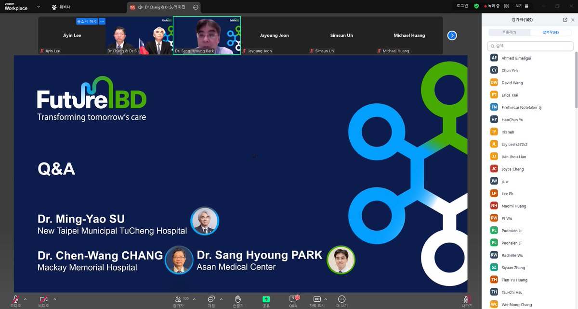Open the Q&A panel icon
Image resolution: width=578 pixels, height=309 pixels.
point(293,299)
